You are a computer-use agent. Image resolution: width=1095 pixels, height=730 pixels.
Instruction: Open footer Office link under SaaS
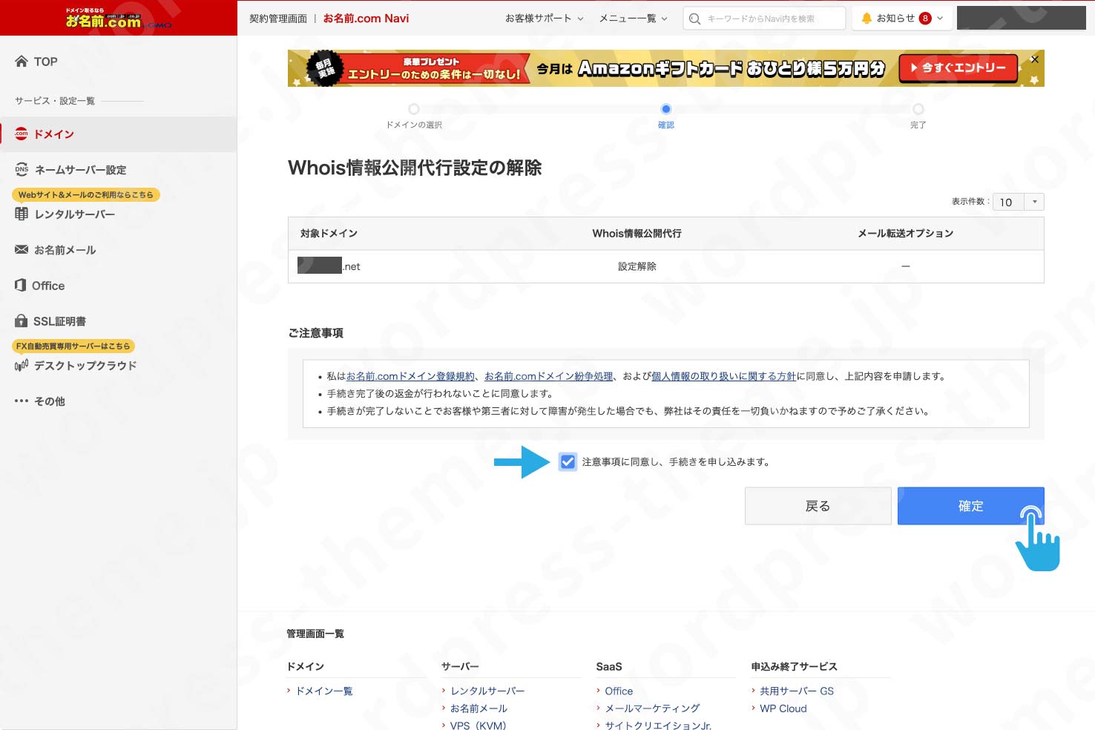point(619,691)
